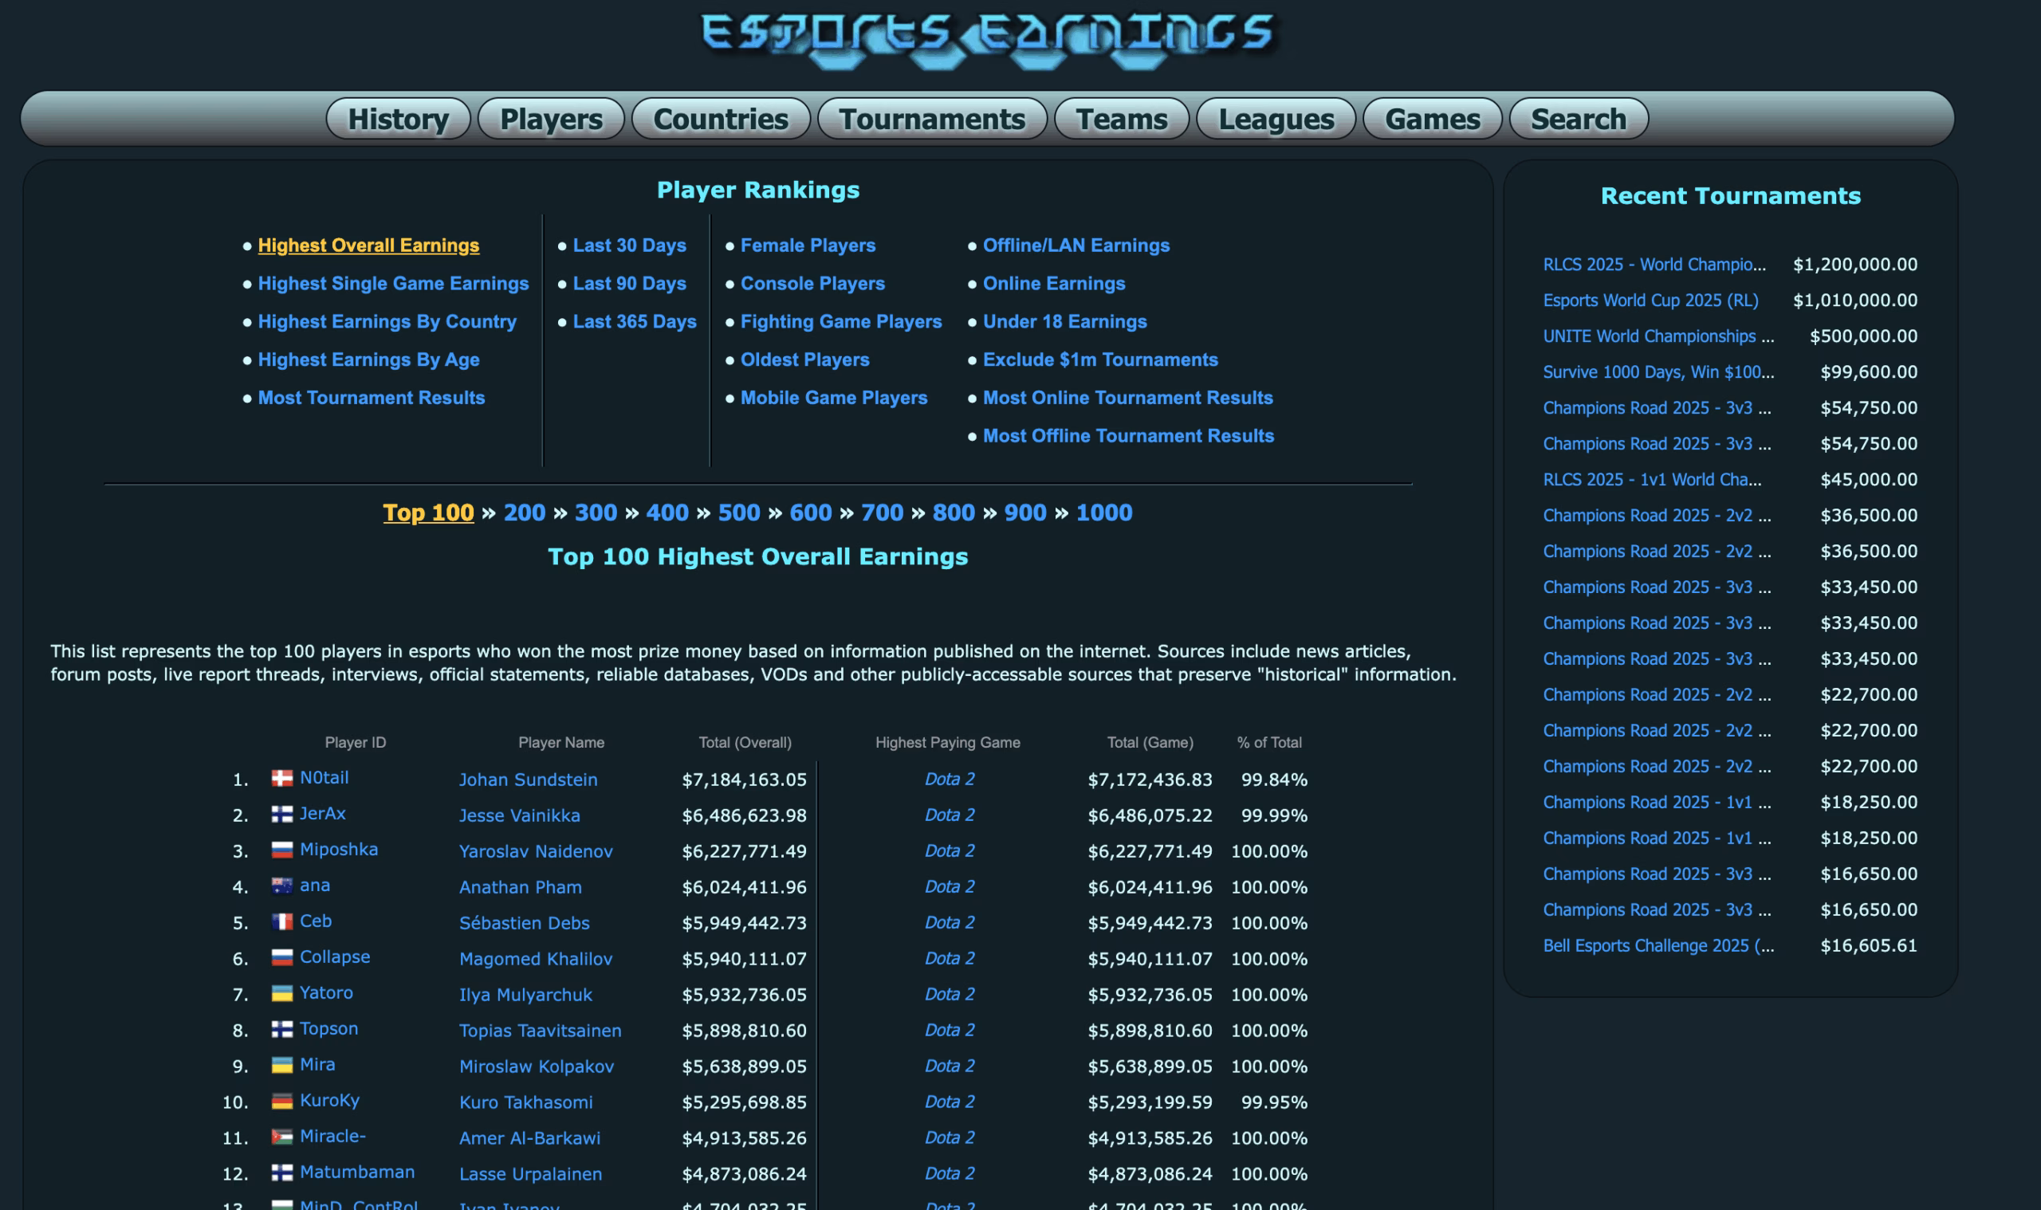Open Female Players ranking
The image size is (2041, 1210).
point(808,246)
